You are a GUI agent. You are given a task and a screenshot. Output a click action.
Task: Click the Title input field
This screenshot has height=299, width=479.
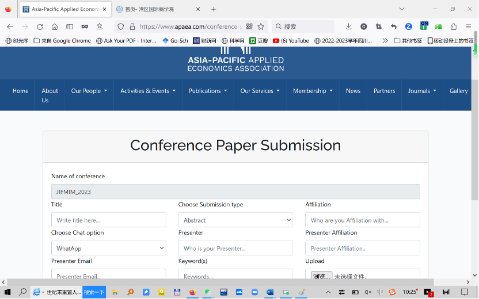(108, 220)
